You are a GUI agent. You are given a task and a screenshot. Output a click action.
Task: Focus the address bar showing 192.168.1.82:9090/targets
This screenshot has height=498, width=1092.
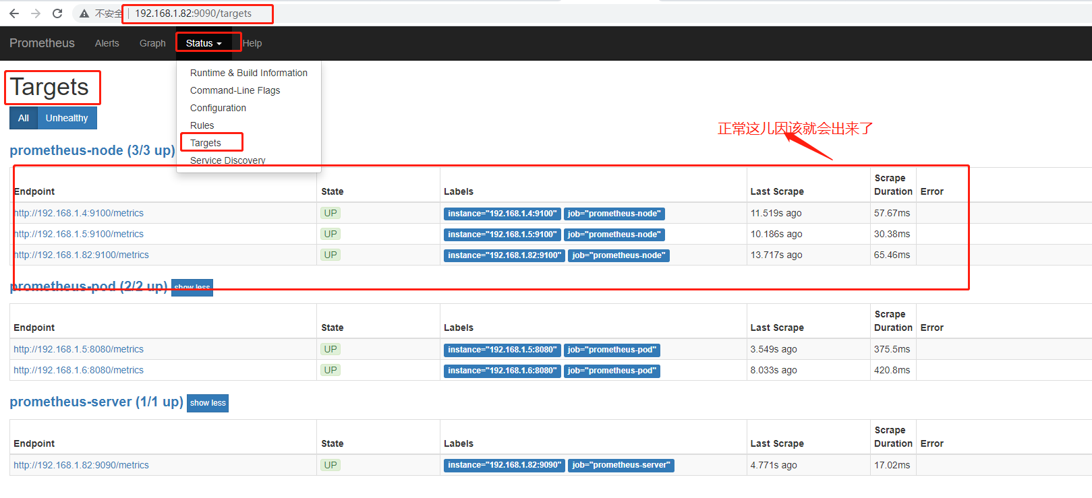point(193,13)
